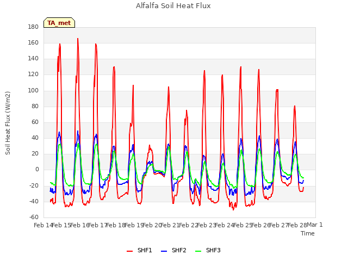
Task: Click the Feb 14 x-axis date label
Action: point(42,225)
